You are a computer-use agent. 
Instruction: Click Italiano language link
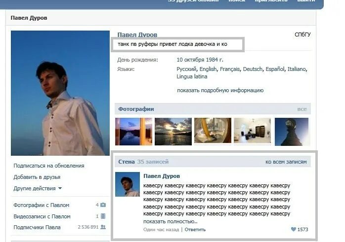297,69
